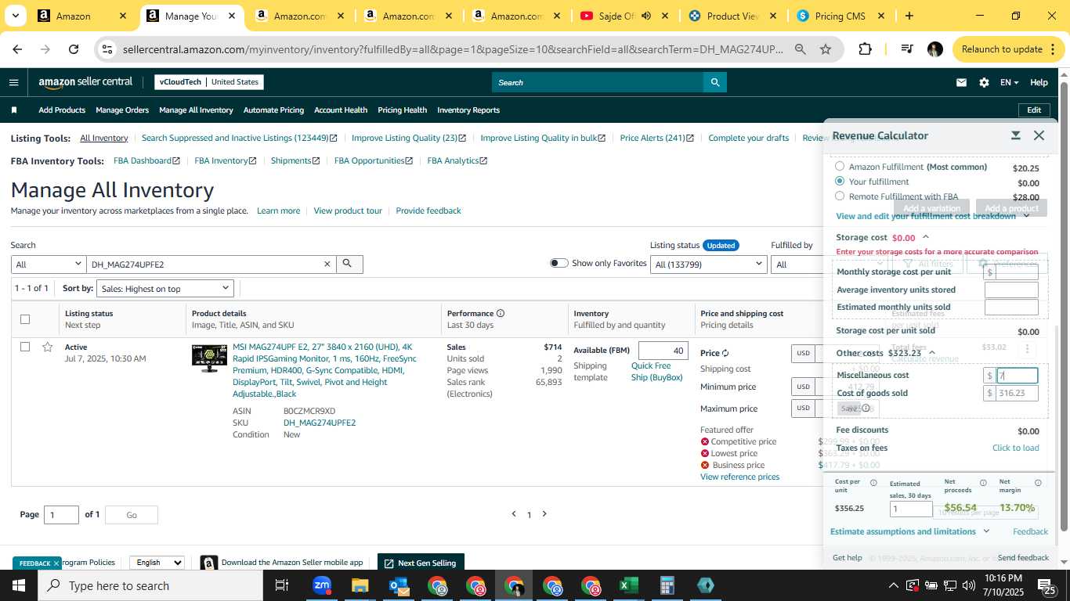Open the FBA Dashboard link
The image size is (1070, 601).
click(146, 160)
